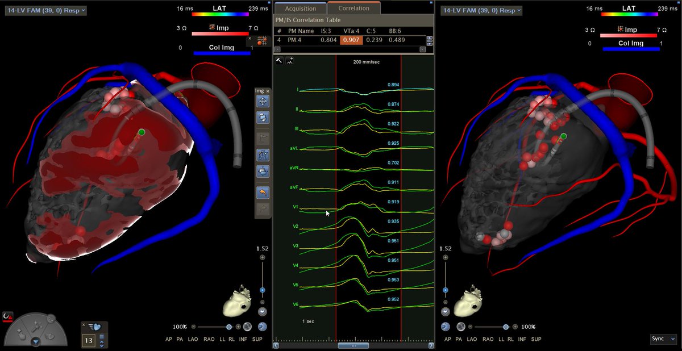Click left viewer transparency sphere icon
The height and width of the screenshot is (351, 682).
click(247, 327)
